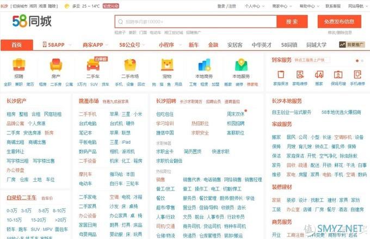Select the 保姆月嫂 service icon
This screenshot has width=370, height=239.
tap(338, 75)
